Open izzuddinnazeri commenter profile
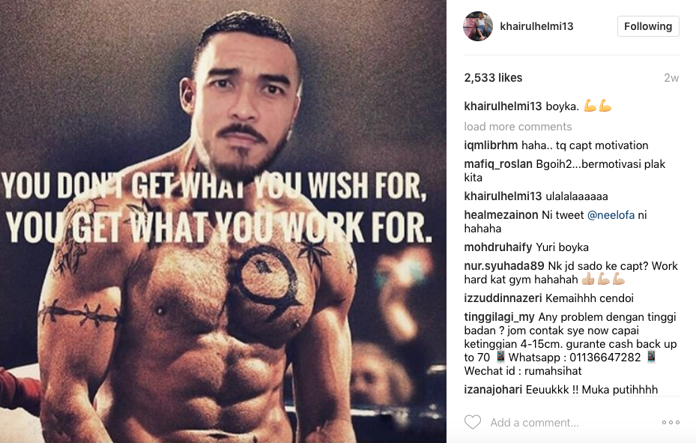The width and height of the screenshot is (696, 443). tap(503, 298)
